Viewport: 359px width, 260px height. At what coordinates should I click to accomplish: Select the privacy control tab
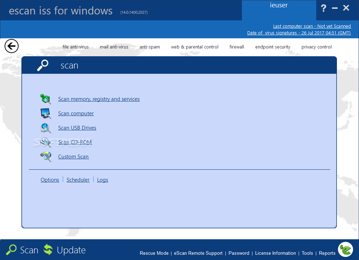[x=317, y=47]
